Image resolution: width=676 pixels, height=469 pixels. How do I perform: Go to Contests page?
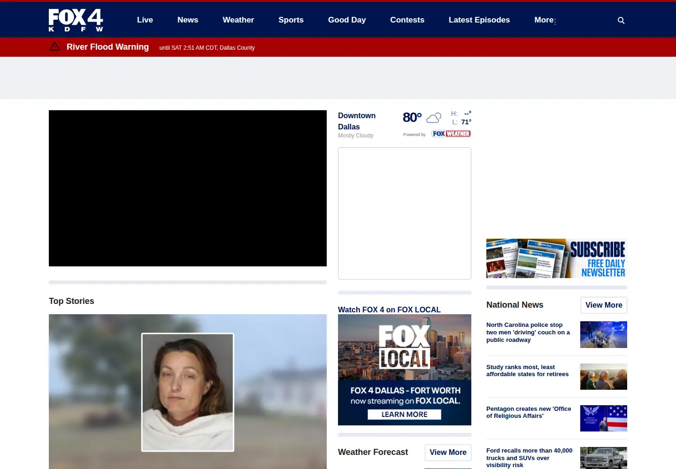407,20
